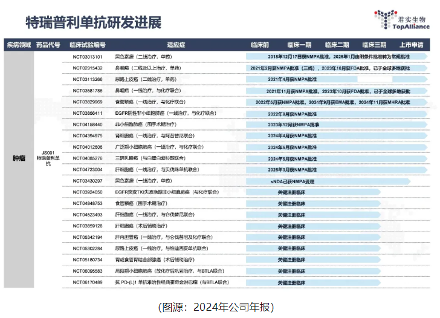
Task: Click status bar 2018年12月17日获NMPA批准
Action: click(337, 56)
